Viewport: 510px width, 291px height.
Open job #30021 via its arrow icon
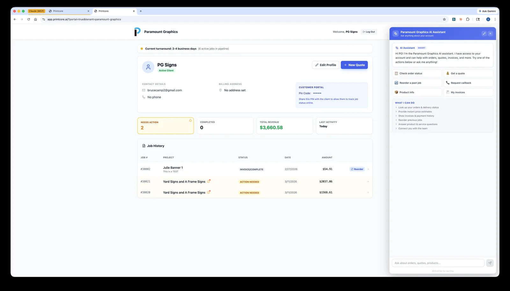[x=368, y=182]
